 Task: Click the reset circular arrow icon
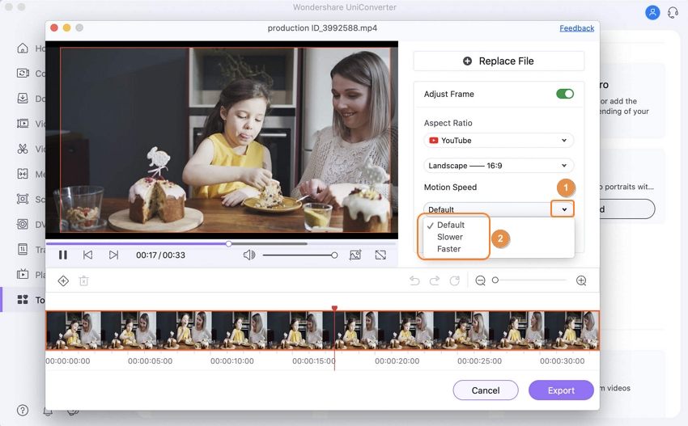pos(455,280)
